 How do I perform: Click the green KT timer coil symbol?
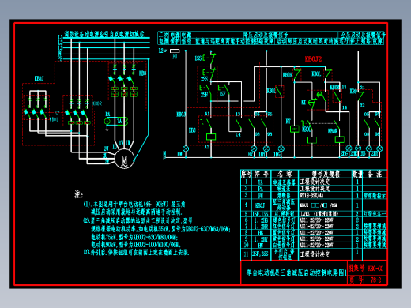[294, 129]
